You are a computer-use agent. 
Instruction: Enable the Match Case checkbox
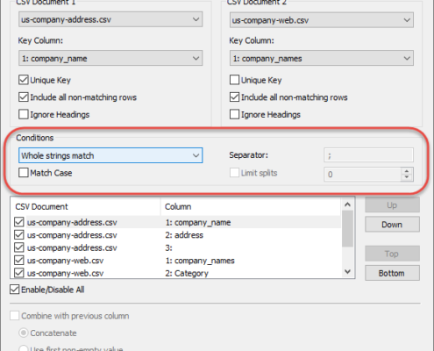coord(24,173)
